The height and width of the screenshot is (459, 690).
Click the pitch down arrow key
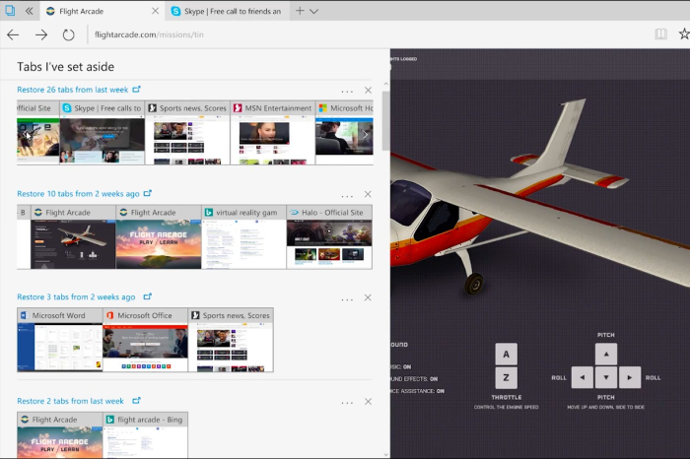coord(606,377)
